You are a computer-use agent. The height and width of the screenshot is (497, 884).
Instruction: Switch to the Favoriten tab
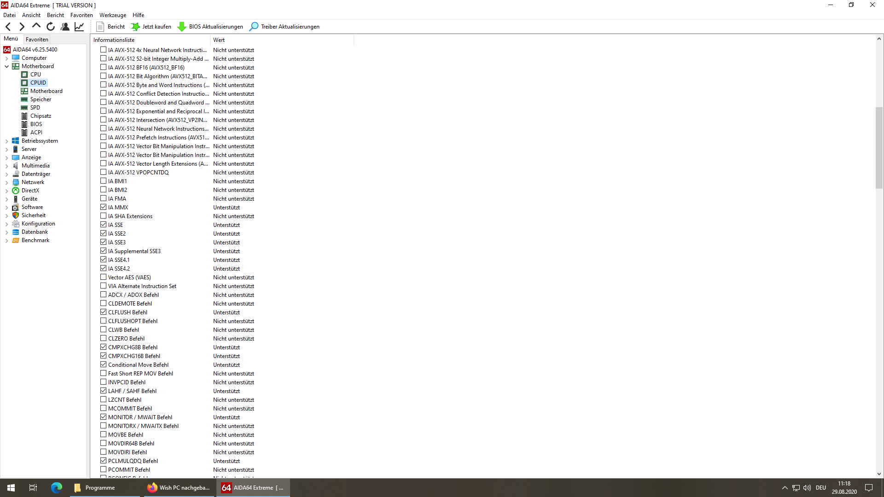[37, 40]
